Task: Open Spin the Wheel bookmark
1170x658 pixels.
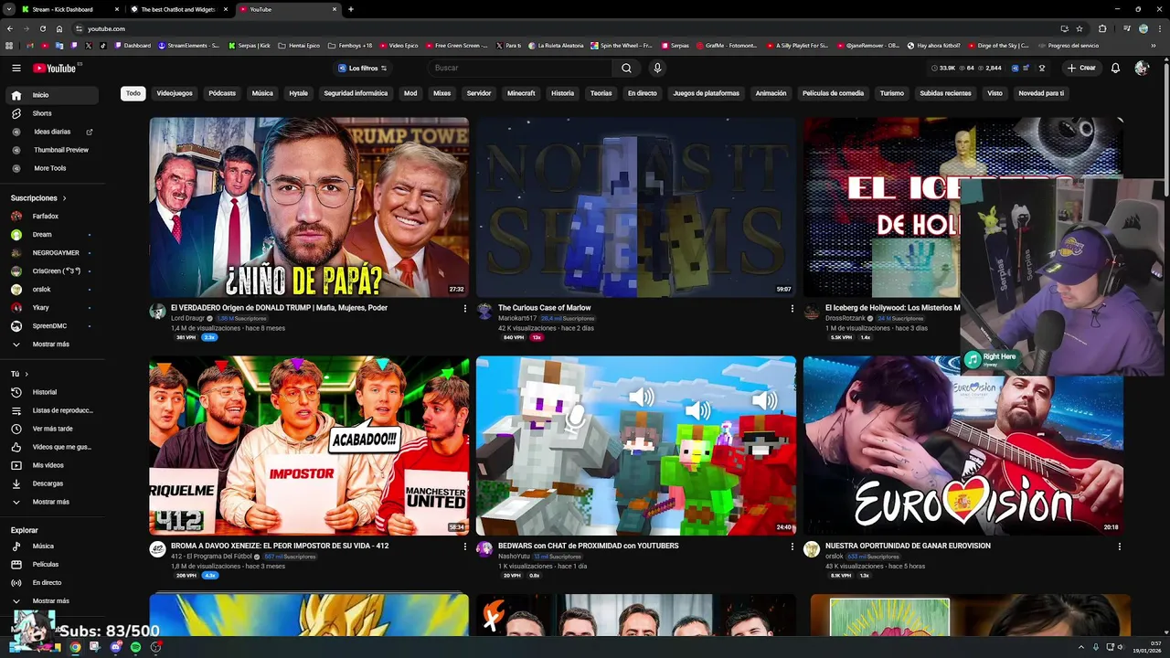Action: 622,46
